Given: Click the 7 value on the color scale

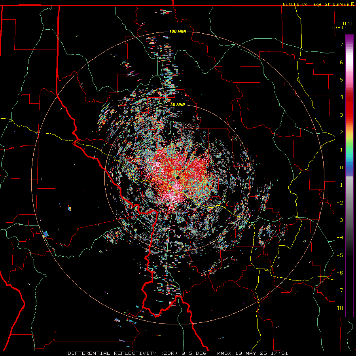Looking at the screenshot, I should [x=341, y=44].
